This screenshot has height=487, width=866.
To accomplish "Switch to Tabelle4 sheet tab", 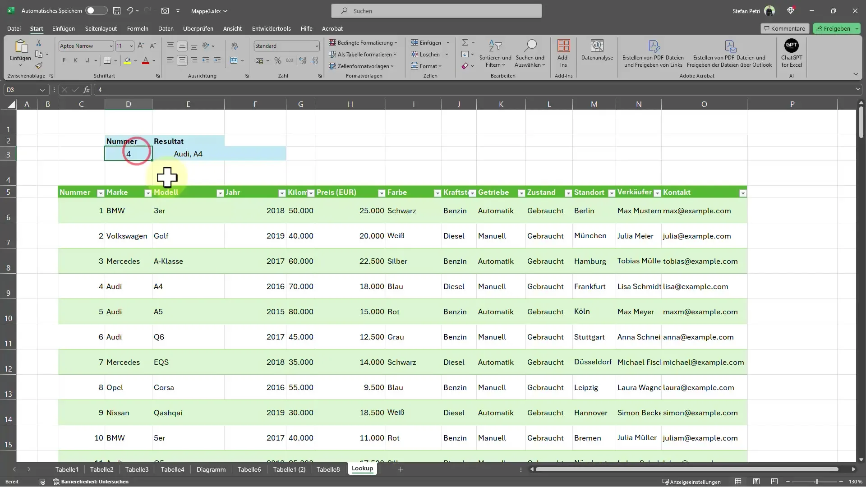I will coord(172,470).
